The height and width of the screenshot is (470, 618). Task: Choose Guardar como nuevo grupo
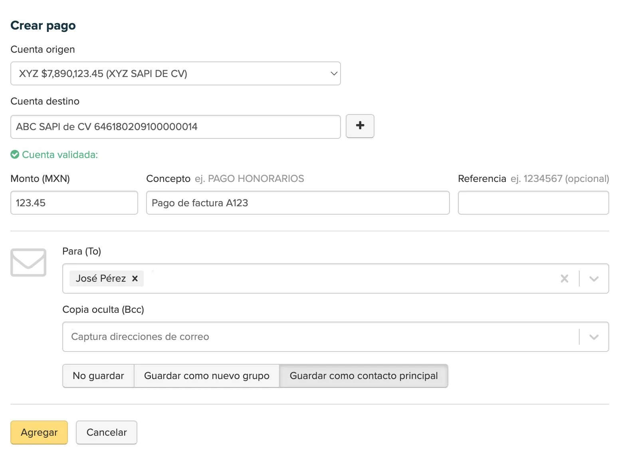pyautogui.click(x=206, y=376)
